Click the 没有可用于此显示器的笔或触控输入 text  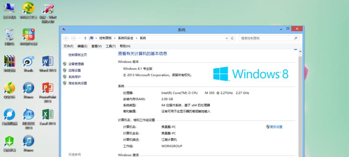[x=186, y=111]
